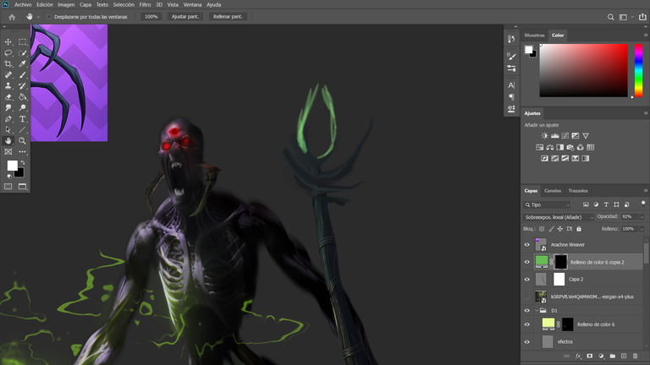Show the esrgan-x4-plus layer

tap(527, 297)
